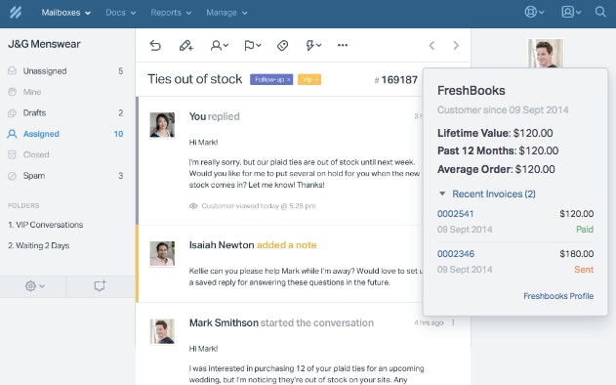Click Mark Smithson's thread avatar
Viewport: 616px width, 385px height.
point(162,331)
